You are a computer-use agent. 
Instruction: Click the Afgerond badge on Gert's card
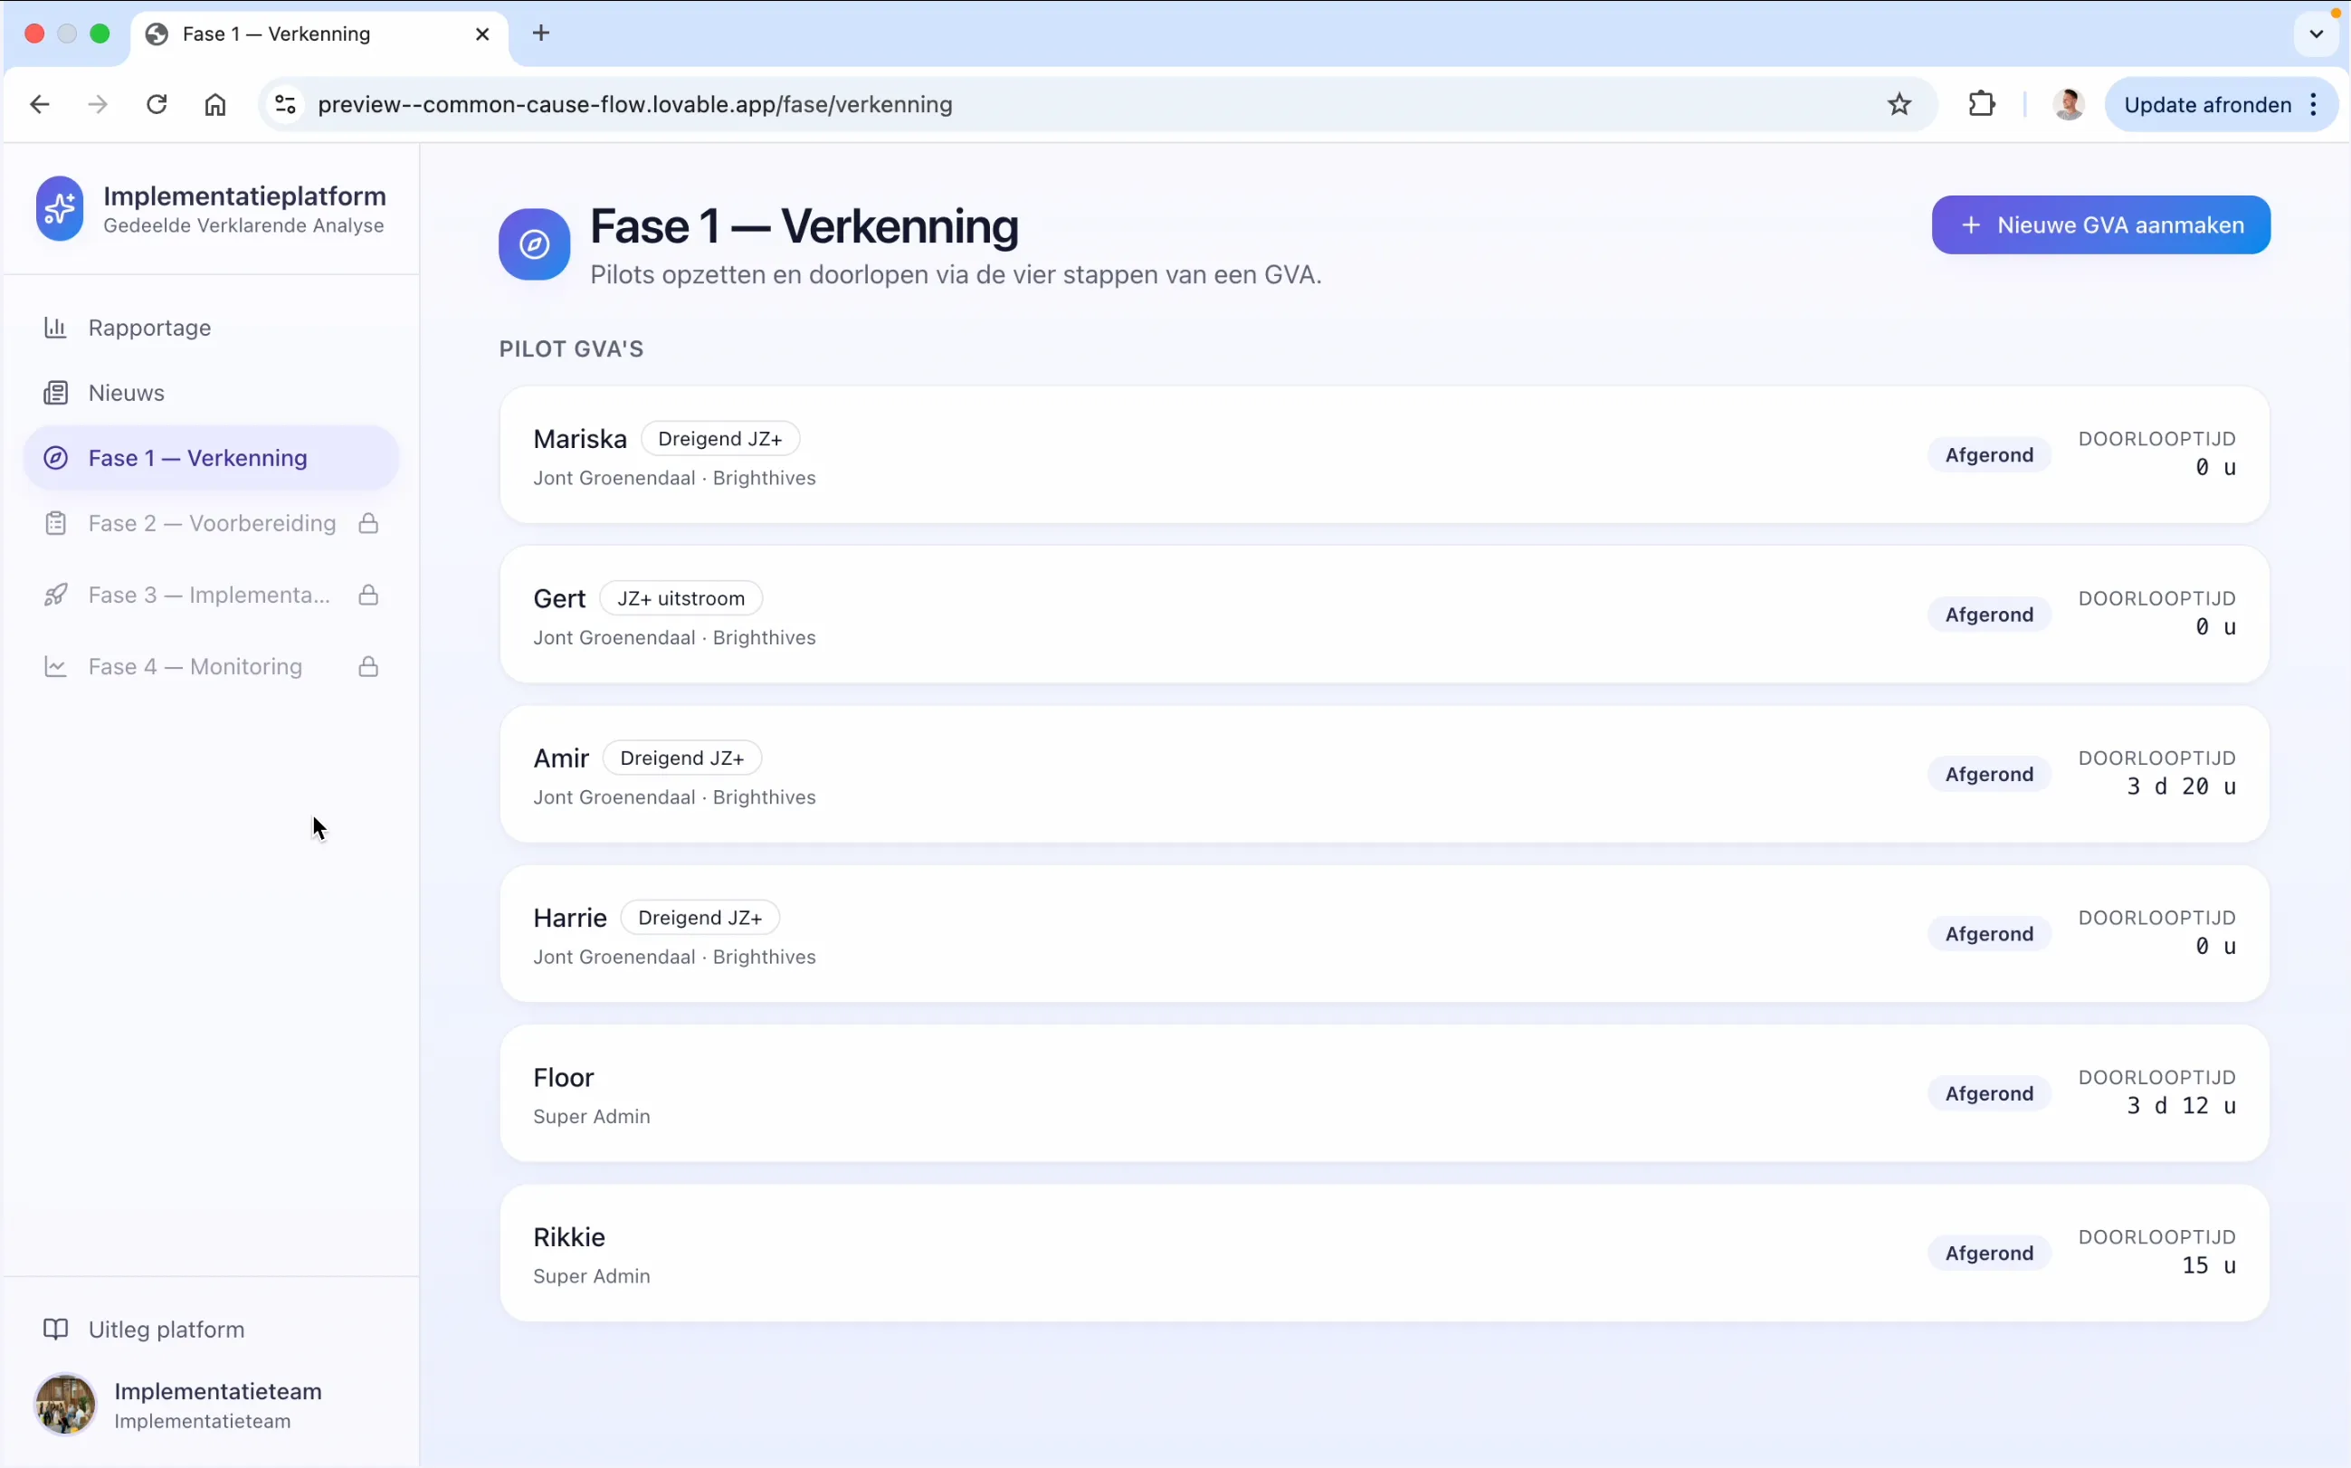pos(1989,615)
